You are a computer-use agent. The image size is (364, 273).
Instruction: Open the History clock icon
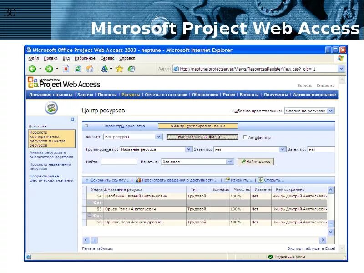click(x=131, y=69)
